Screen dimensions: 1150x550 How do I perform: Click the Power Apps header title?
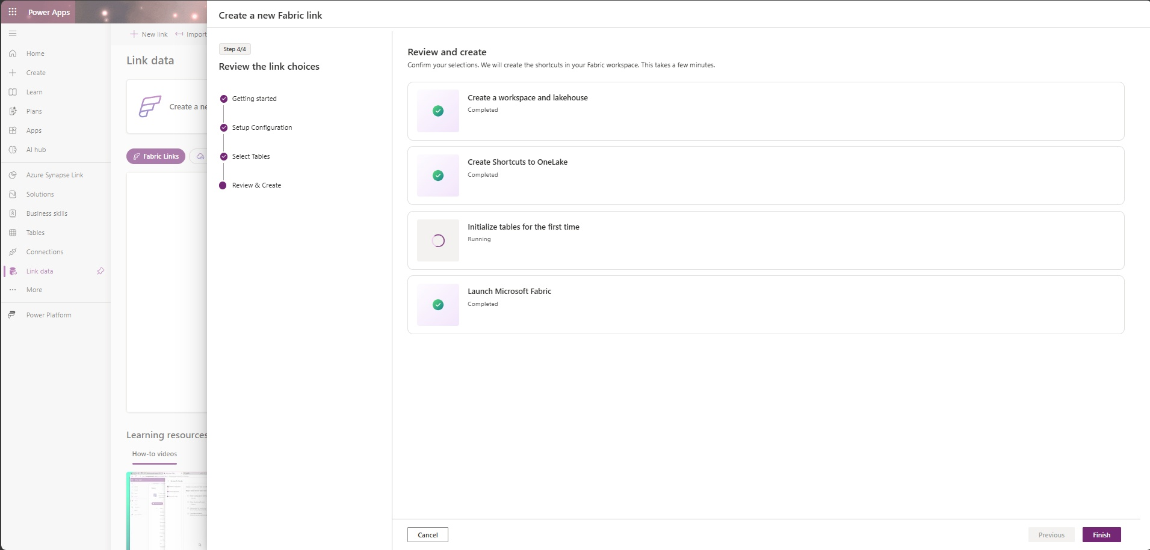[x=49, y=12]
